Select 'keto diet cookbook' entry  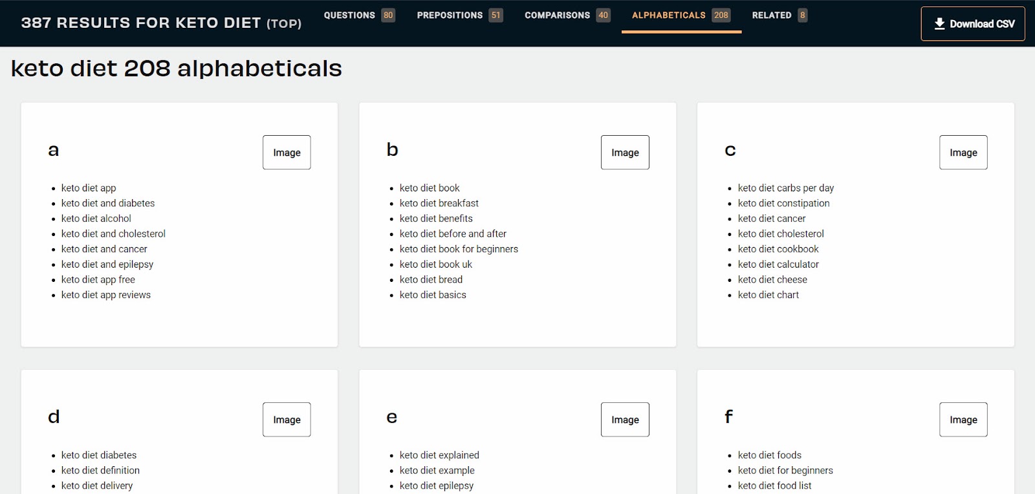click(778, 249)
